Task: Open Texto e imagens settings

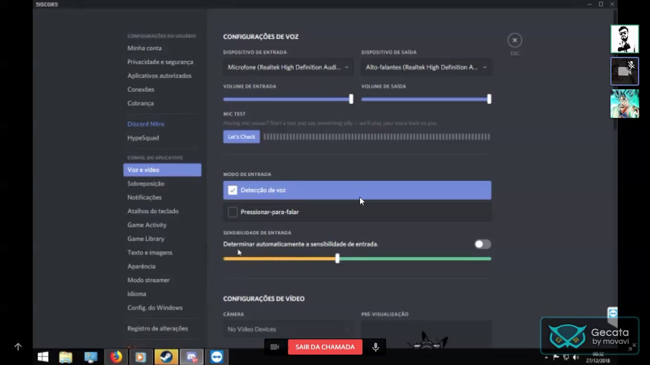Action: tap(150, 252)
